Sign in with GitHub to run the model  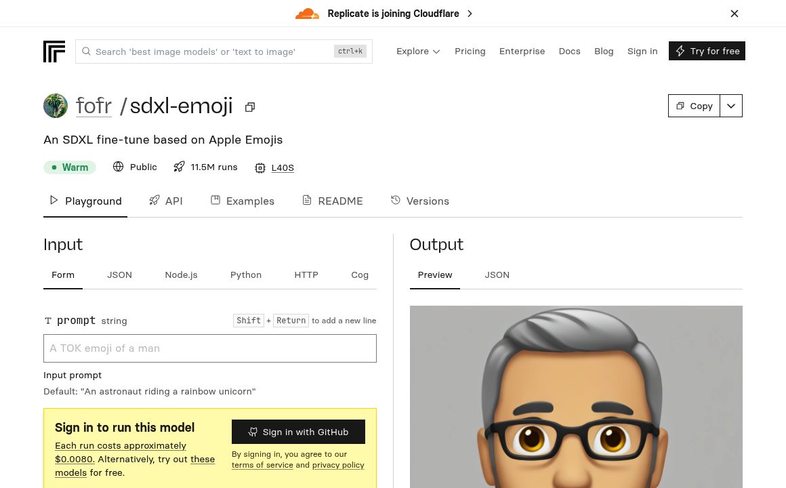click(298, 432)
